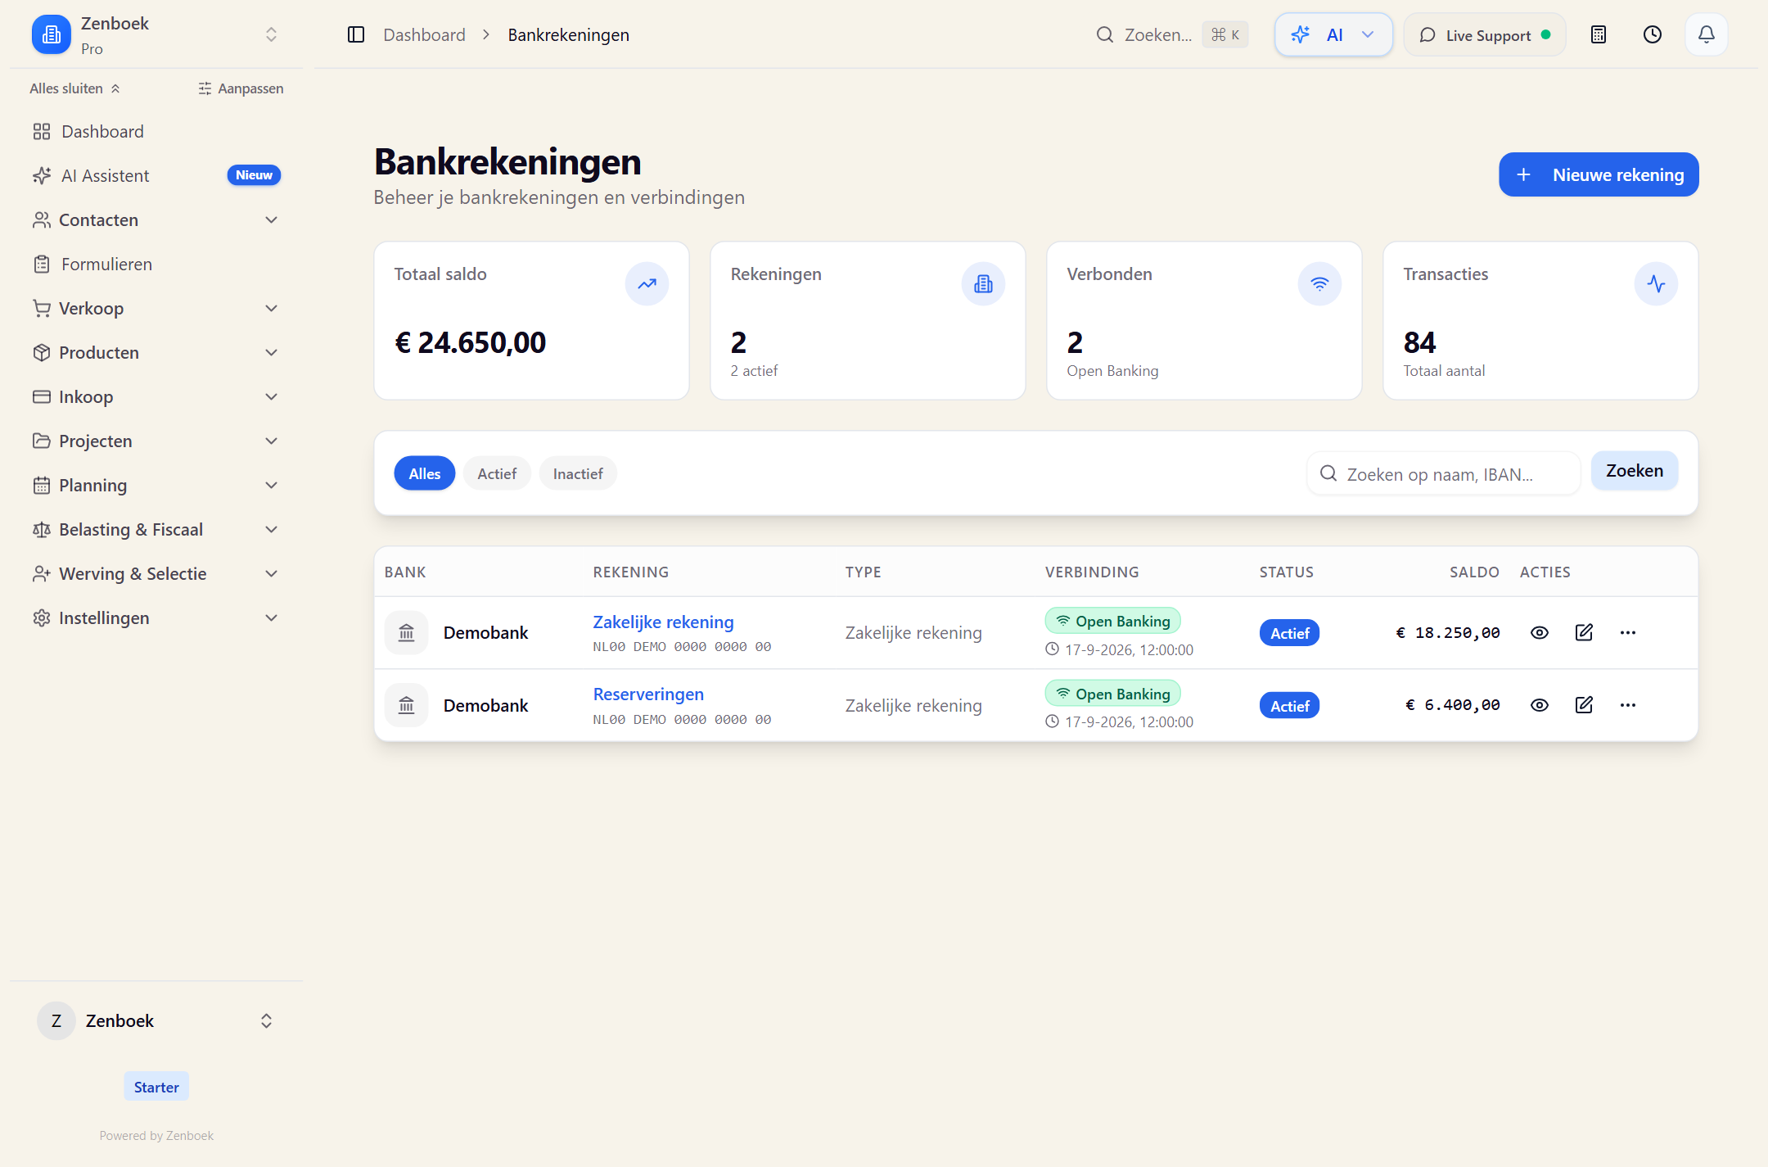The image size is (1768, 1167).
Task: Click the Nieuwe rekening button
Action: click(x=1599, y=174)
